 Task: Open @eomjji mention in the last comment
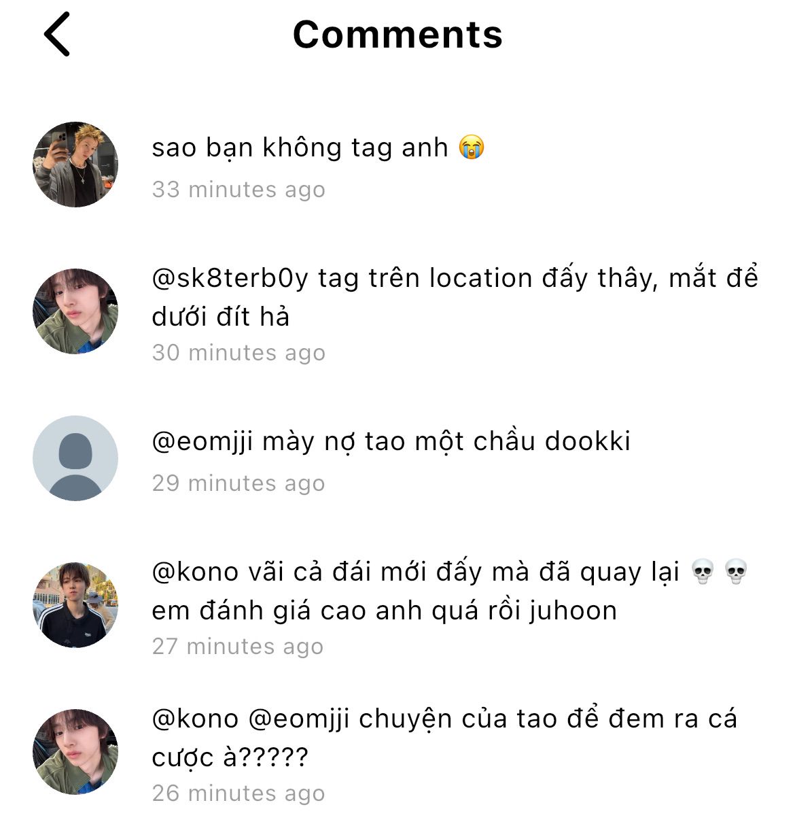click(x=299, y=719)
